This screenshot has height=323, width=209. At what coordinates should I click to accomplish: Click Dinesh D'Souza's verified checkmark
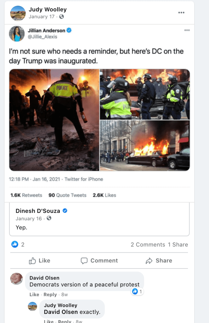65,211
